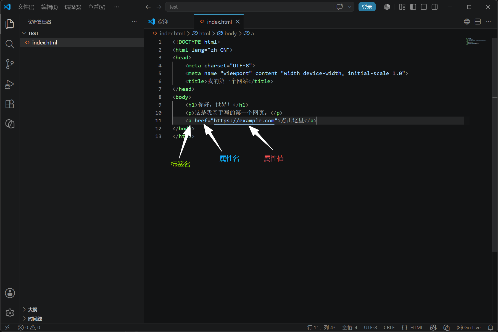Click the VS Code logo icon

(7, 7)
